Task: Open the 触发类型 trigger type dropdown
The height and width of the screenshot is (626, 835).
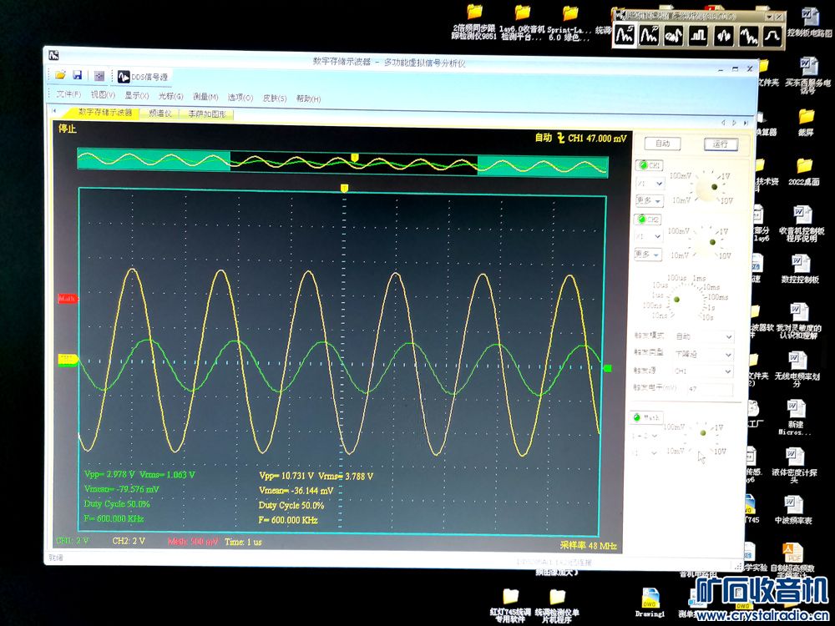Action: (728, 354)
